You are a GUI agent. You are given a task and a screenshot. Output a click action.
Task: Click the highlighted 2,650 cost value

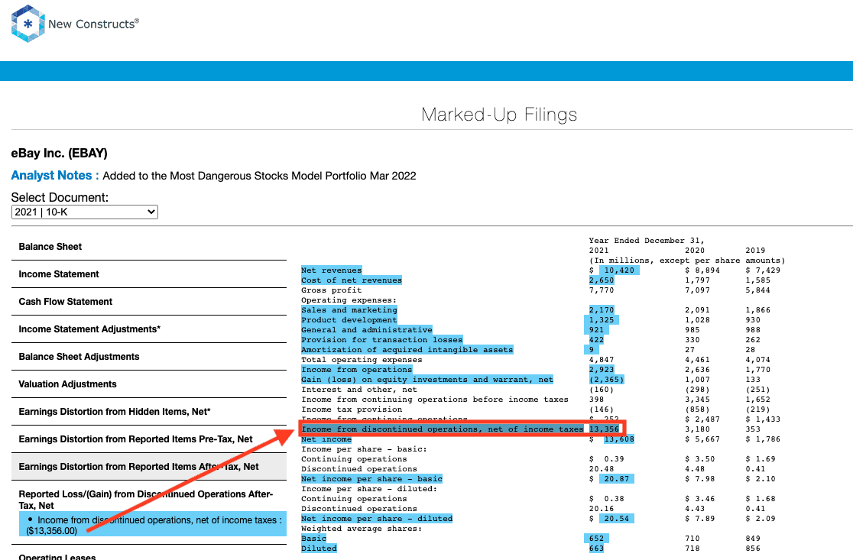(x=601, y=280)
